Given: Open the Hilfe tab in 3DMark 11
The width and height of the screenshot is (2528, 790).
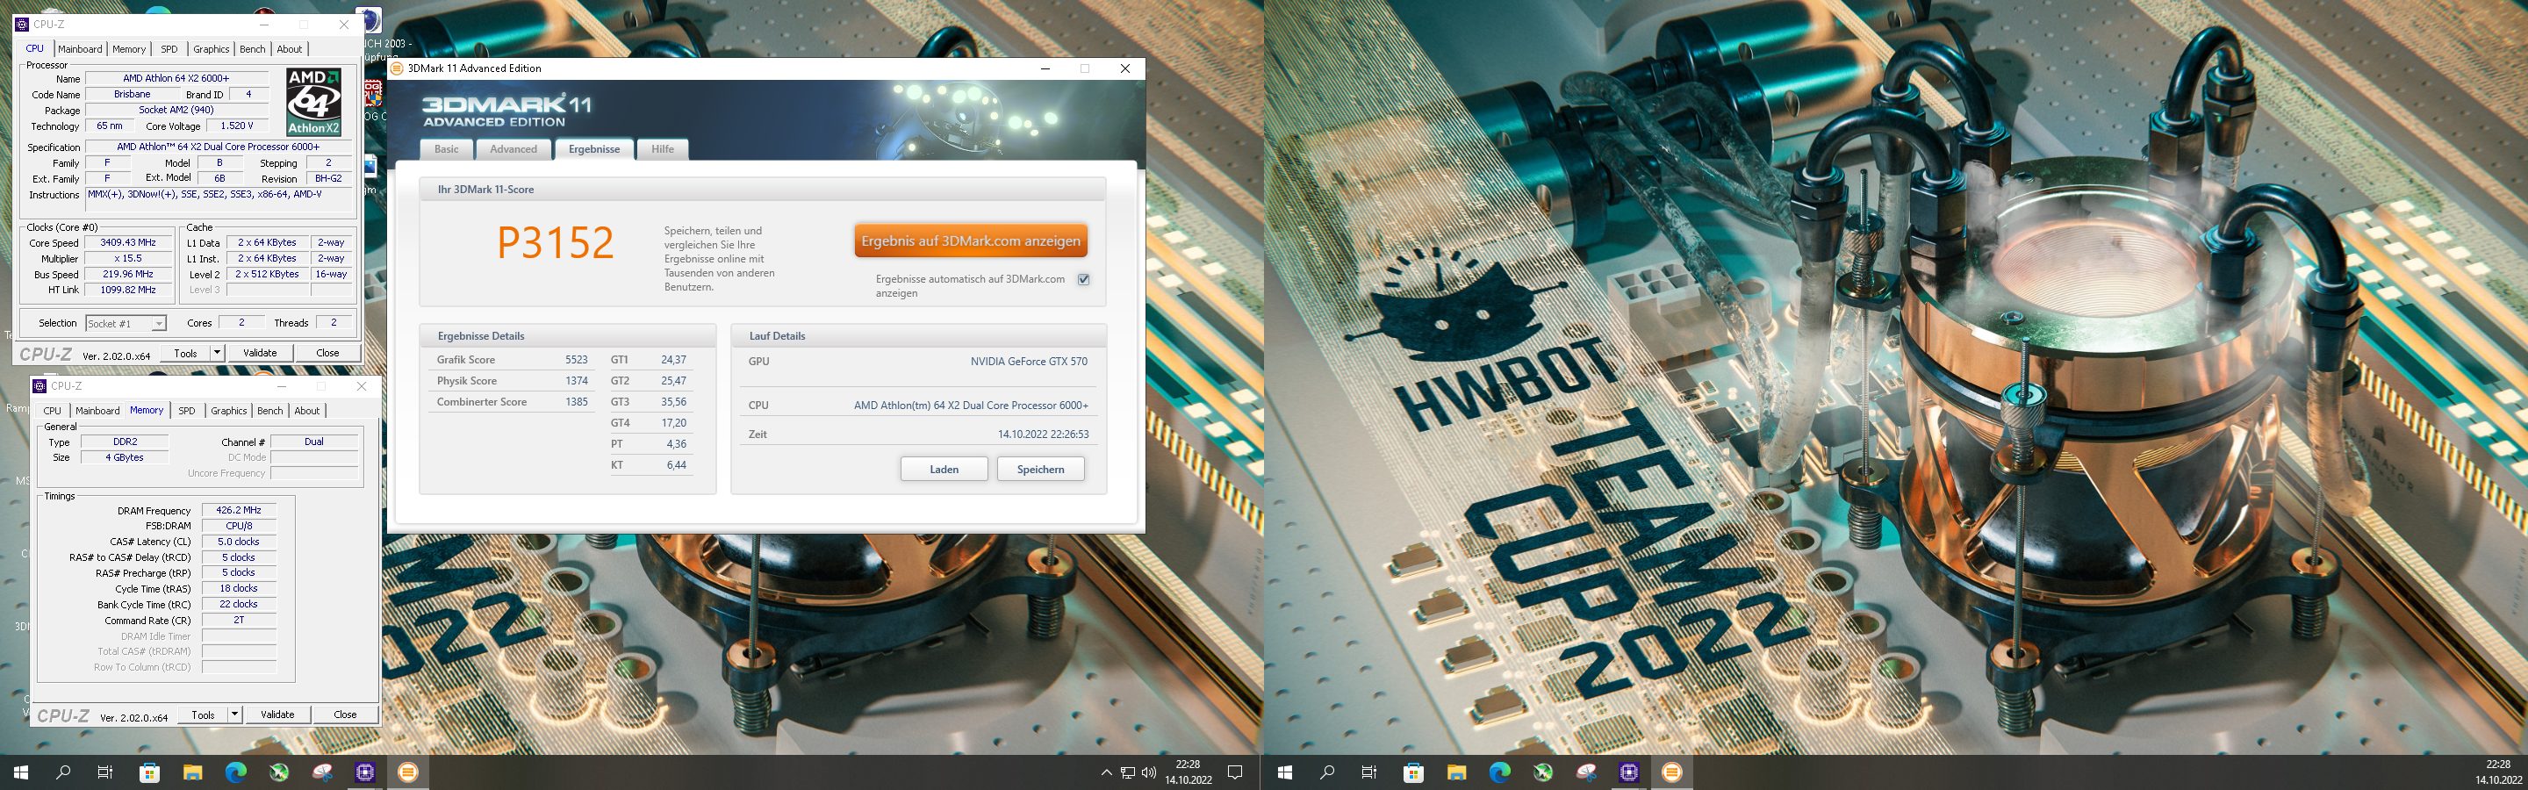Looking at the screenshot, I should tap(663, 149).
